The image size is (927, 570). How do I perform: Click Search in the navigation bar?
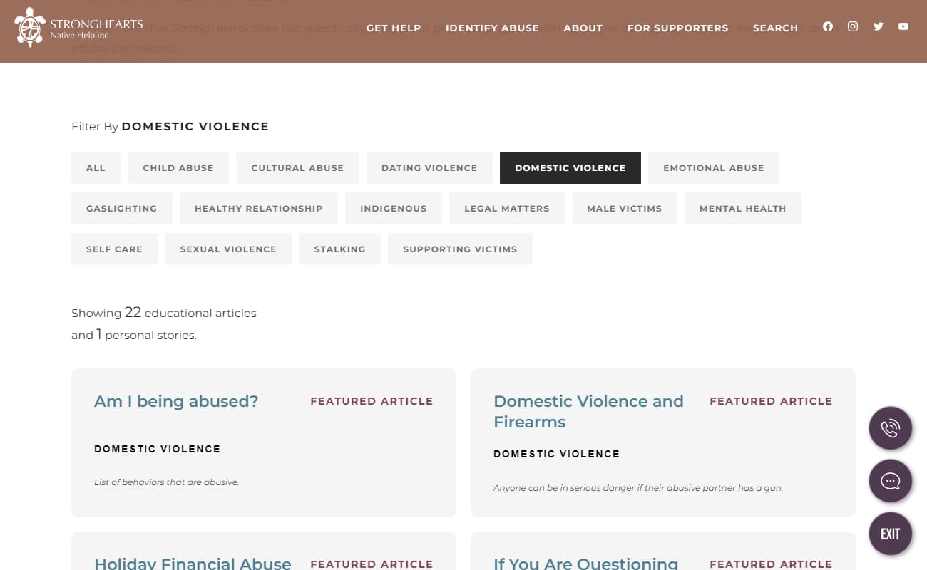coord(775,28)
